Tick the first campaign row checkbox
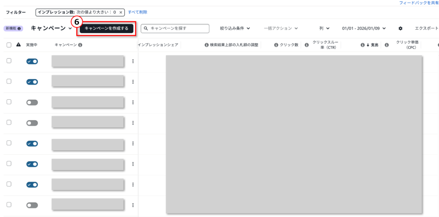439x217 pixels. pyautogui.click(x=9, y=61)
